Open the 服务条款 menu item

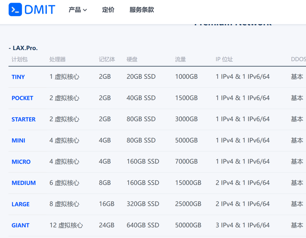[x=142, y=10]
